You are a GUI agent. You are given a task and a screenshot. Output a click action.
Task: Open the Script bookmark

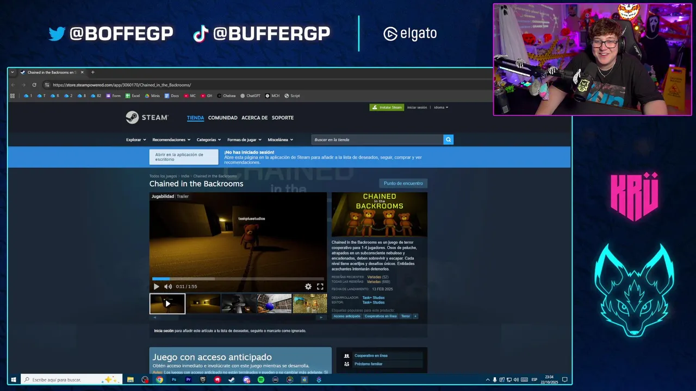(292, 96)
